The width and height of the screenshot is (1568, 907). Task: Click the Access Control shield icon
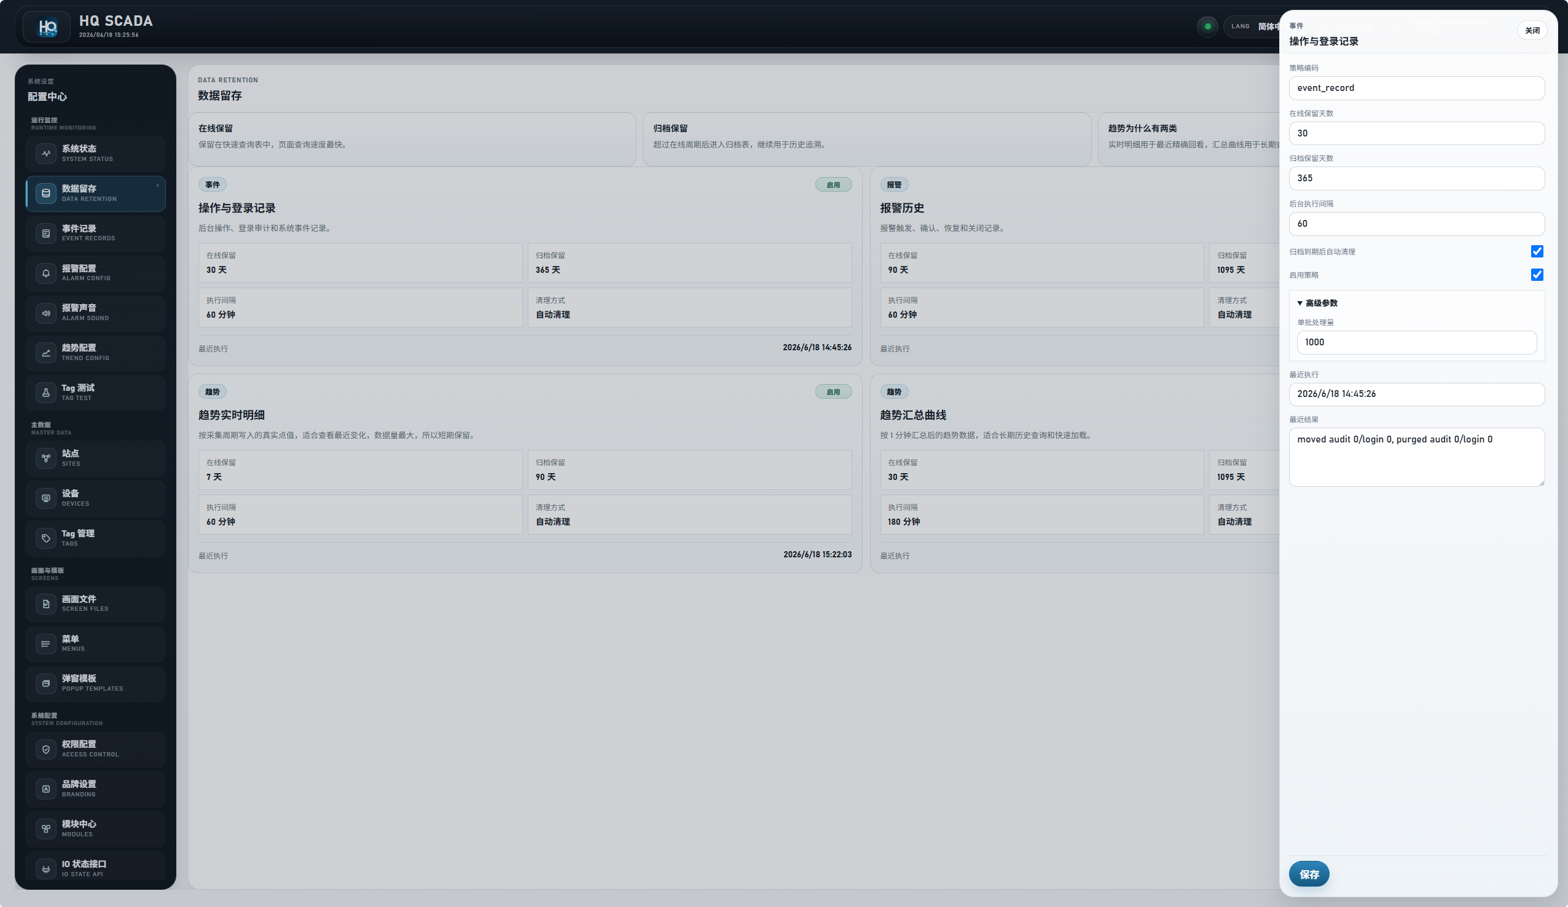pos(46,749)
